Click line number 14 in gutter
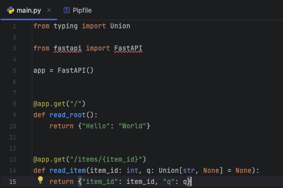The height and width of the screenshot is (188, 283). coord(13,170)
